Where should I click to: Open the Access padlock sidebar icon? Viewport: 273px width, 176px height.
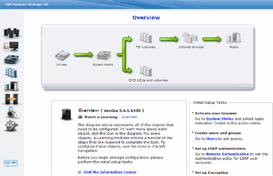[x=12, y=112]
